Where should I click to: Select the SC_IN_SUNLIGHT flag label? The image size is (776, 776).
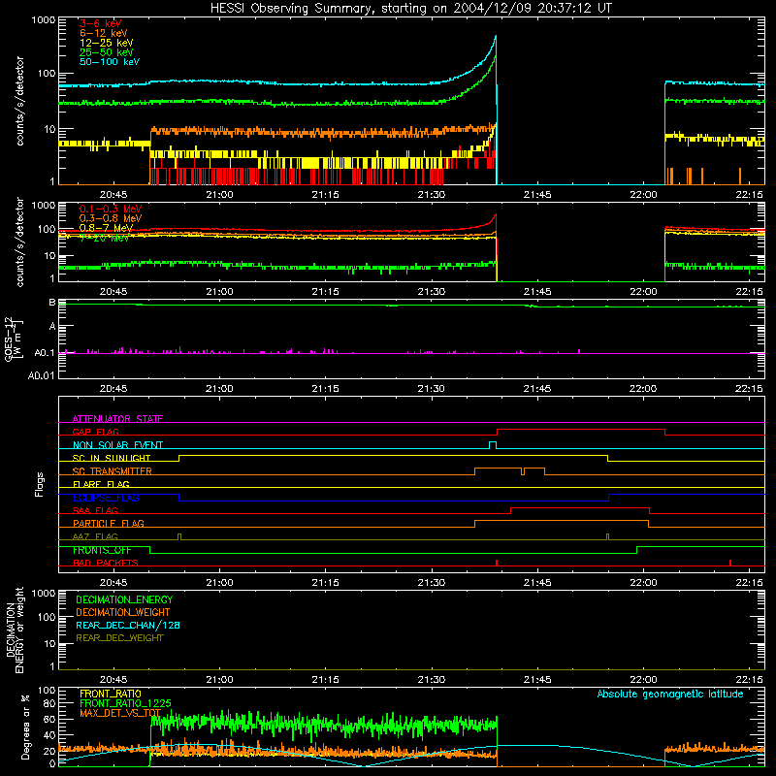pos(112,458)
